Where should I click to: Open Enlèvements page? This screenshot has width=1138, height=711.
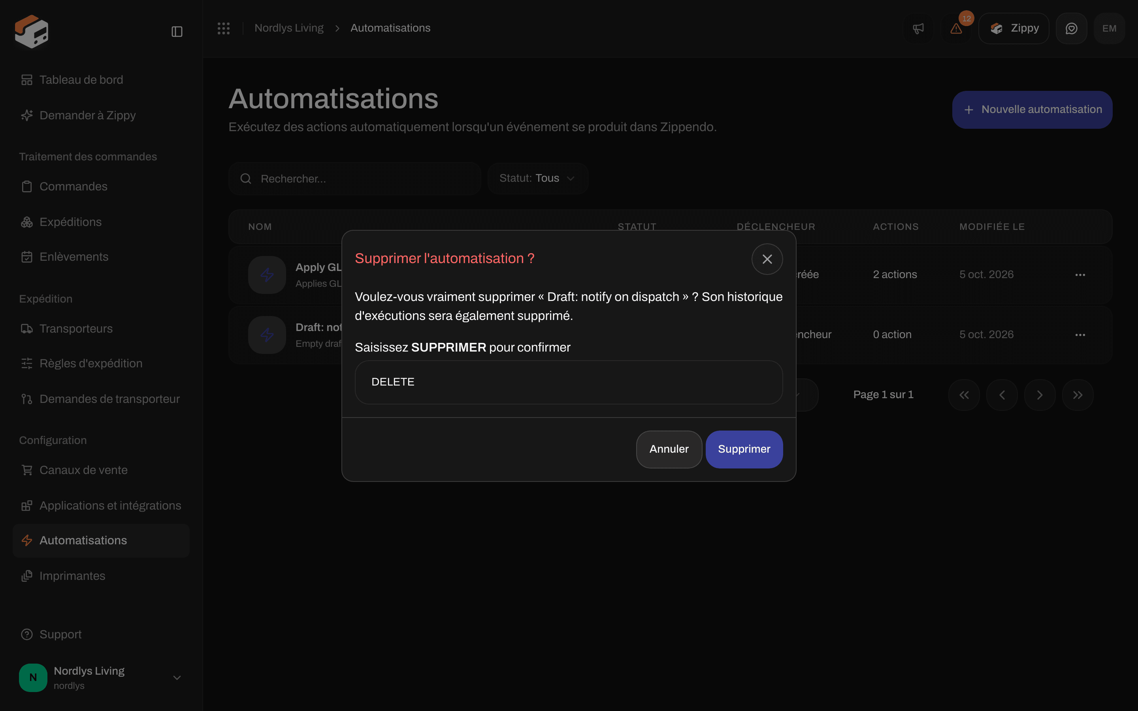point(101,257)
